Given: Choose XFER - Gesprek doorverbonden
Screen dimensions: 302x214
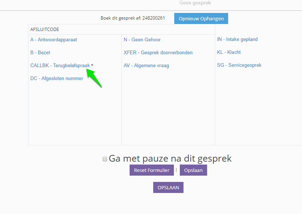Looking at the screenshot, I should pyautogui.click(x=158, y=53).
